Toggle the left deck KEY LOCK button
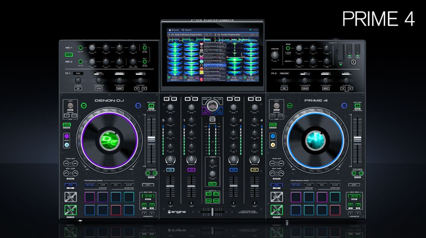 tap(151, 106)
